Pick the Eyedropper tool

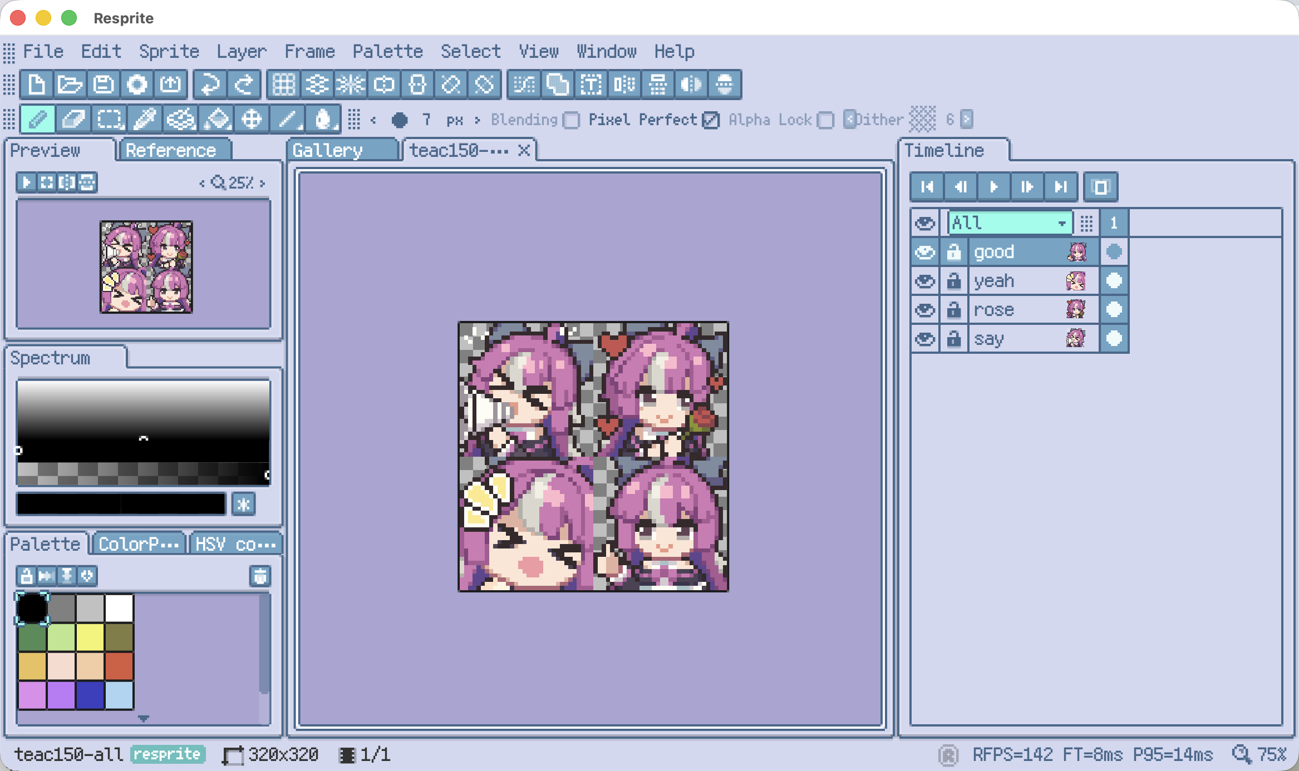point(145,119)
